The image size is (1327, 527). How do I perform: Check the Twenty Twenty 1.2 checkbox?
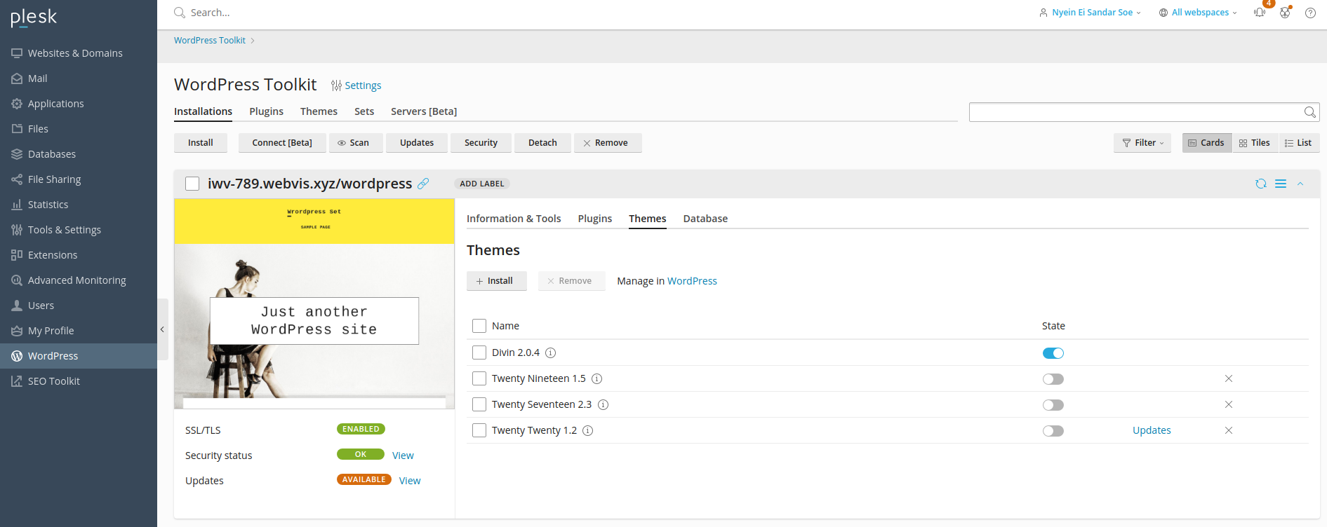479,430
